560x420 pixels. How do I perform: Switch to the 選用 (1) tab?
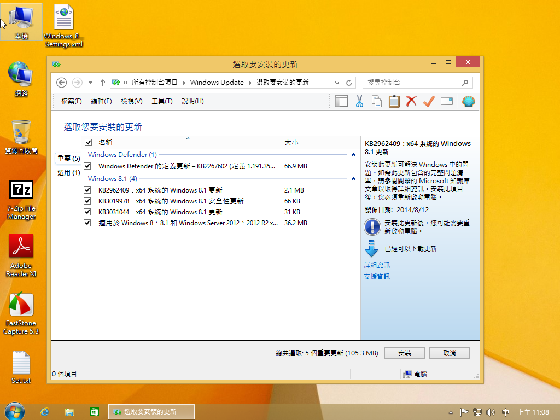coord(68,173)
